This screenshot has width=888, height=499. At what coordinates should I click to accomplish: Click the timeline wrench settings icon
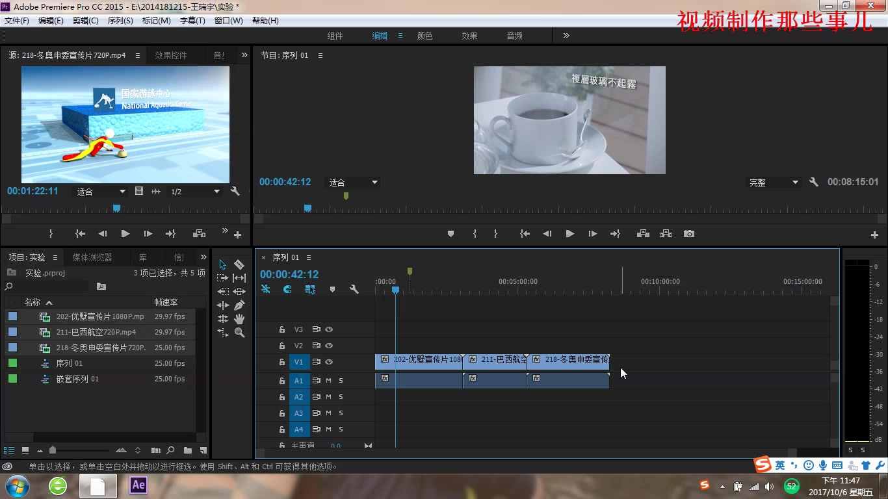click(x=354, y=289)
